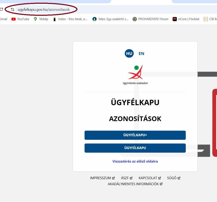Screen dimensions: 217x202
Task: Select the HU language option
Action: click(129, 53)
